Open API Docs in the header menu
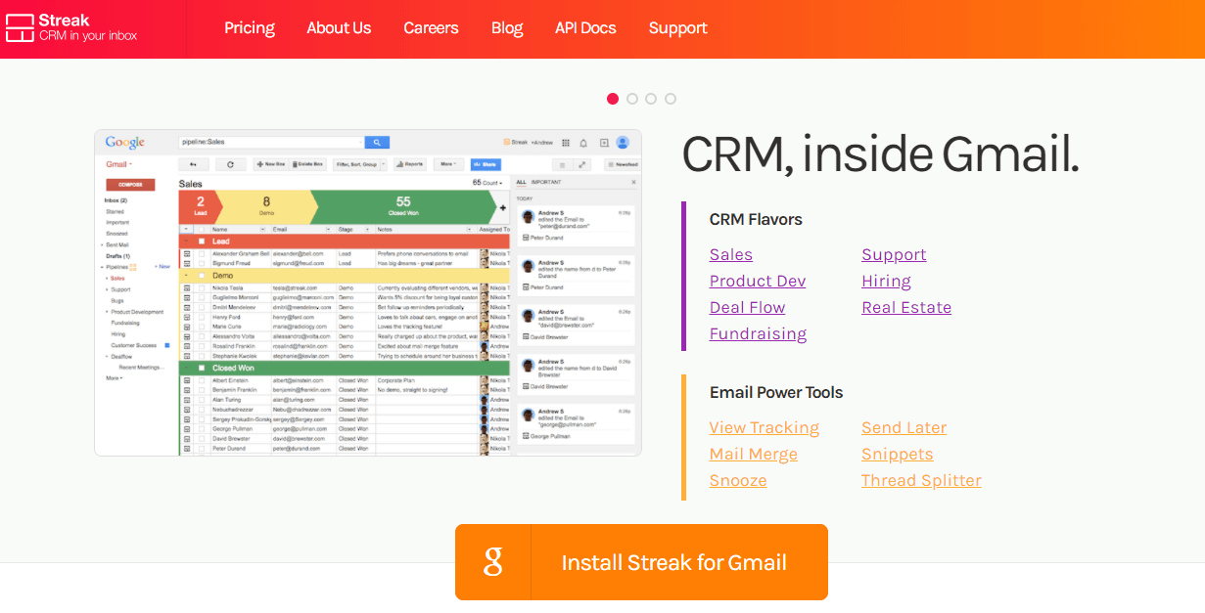 pos(585,28)
